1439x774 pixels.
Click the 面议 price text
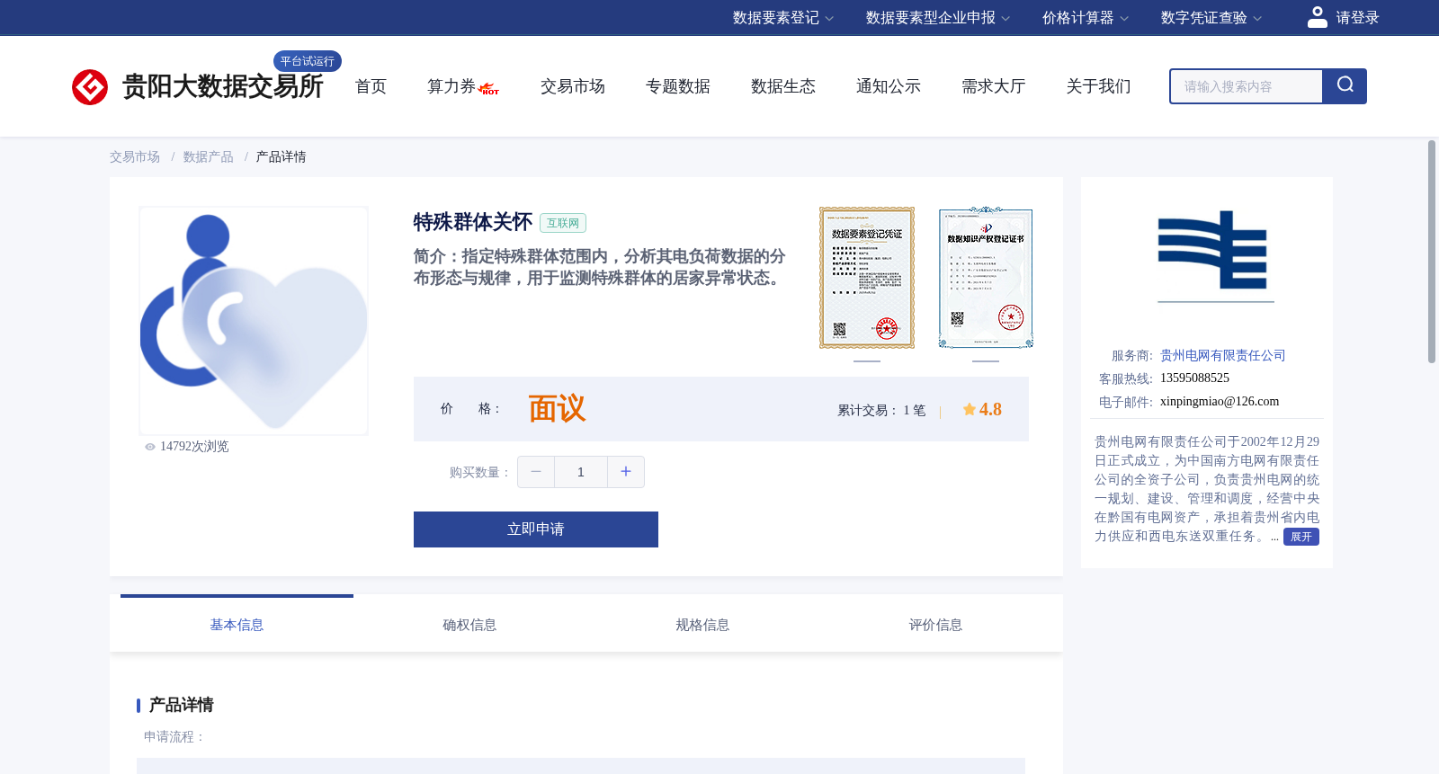(557, 409)
